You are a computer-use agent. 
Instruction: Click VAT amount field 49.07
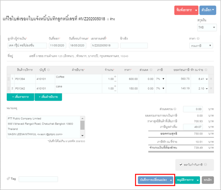193,127
